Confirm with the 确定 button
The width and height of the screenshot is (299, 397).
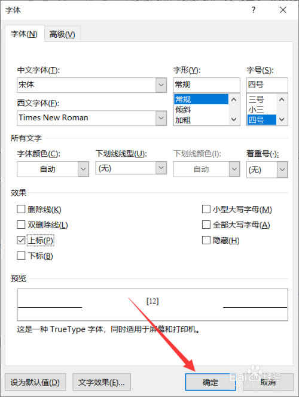click(x=210, y=382)
